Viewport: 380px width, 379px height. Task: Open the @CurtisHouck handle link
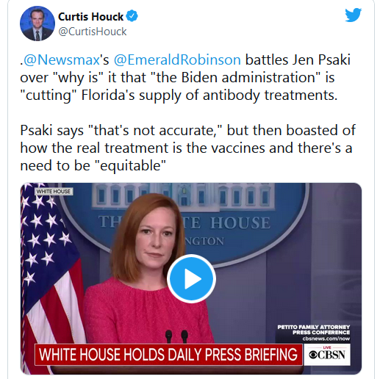click(x=93, y=32)
